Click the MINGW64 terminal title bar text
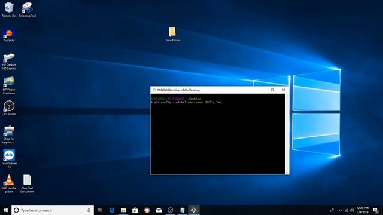 pyautogui.click(x=178, y=90)
